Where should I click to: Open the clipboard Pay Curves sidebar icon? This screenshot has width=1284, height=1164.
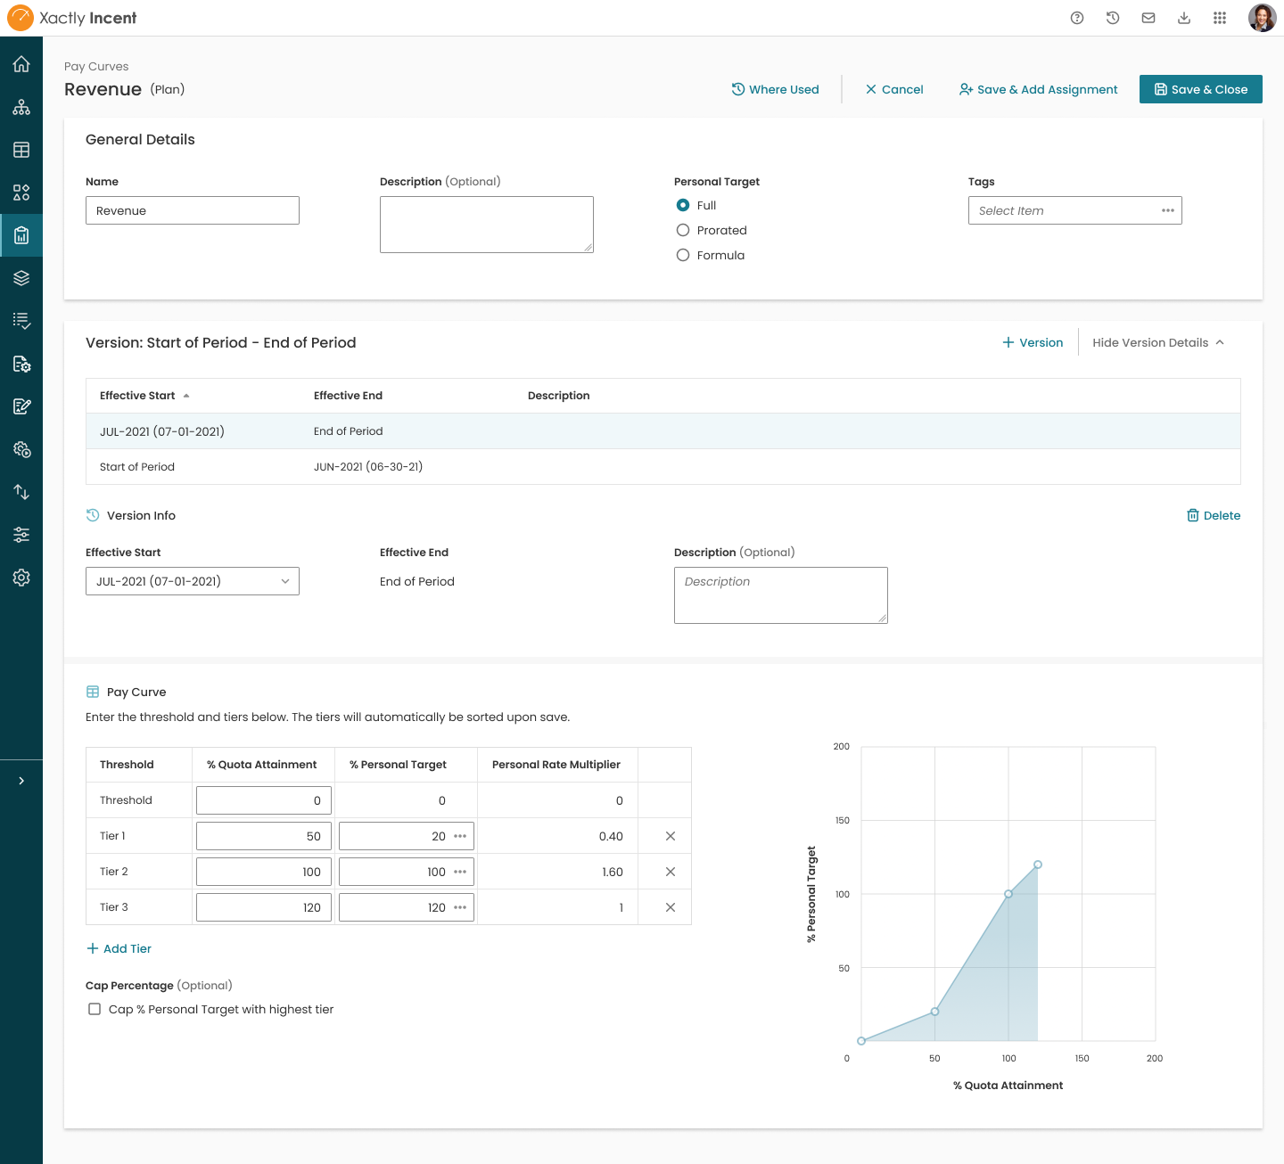[21, 235]
